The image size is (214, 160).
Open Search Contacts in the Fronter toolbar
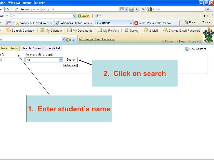pos(20,30)
